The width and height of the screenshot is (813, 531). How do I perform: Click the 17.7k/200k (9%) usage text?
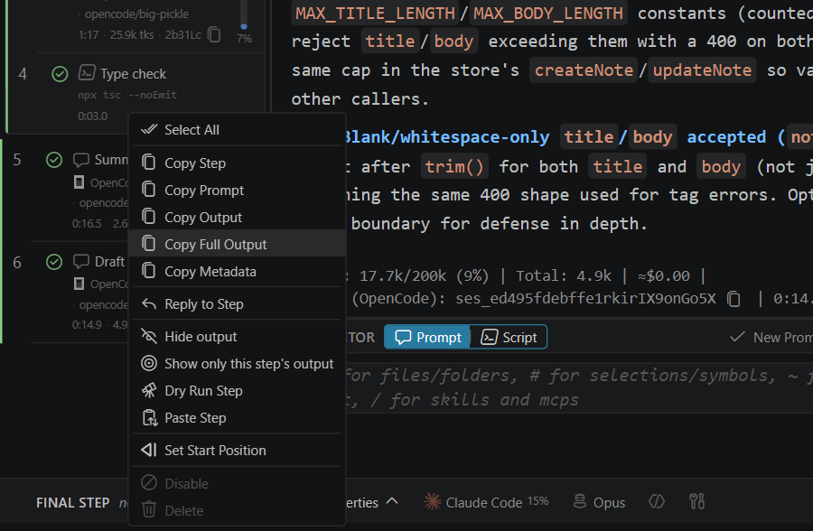(x=424, y=275)
